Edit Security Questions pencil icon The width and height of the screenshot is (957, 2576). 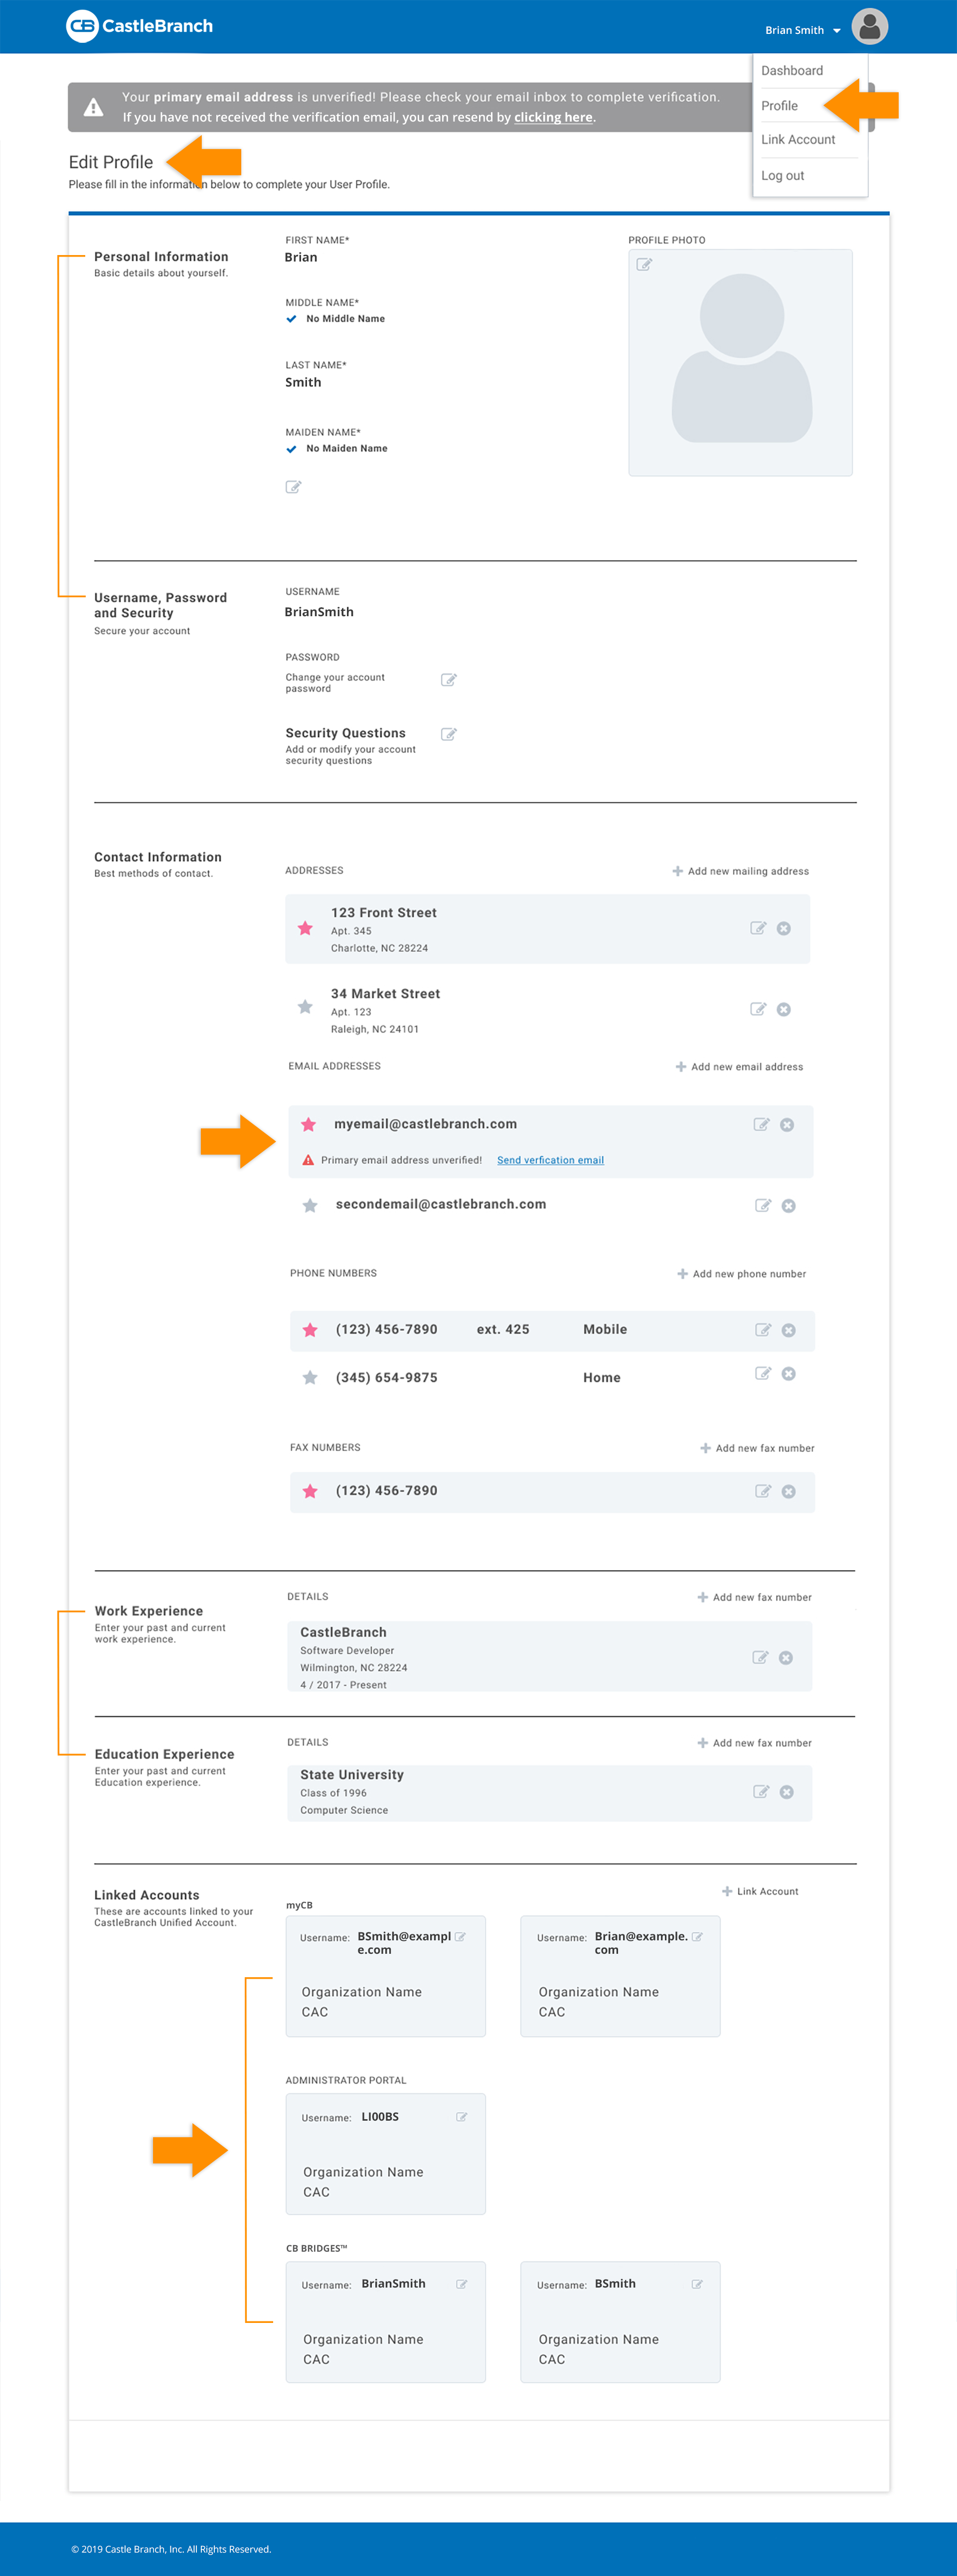(449, 734)
